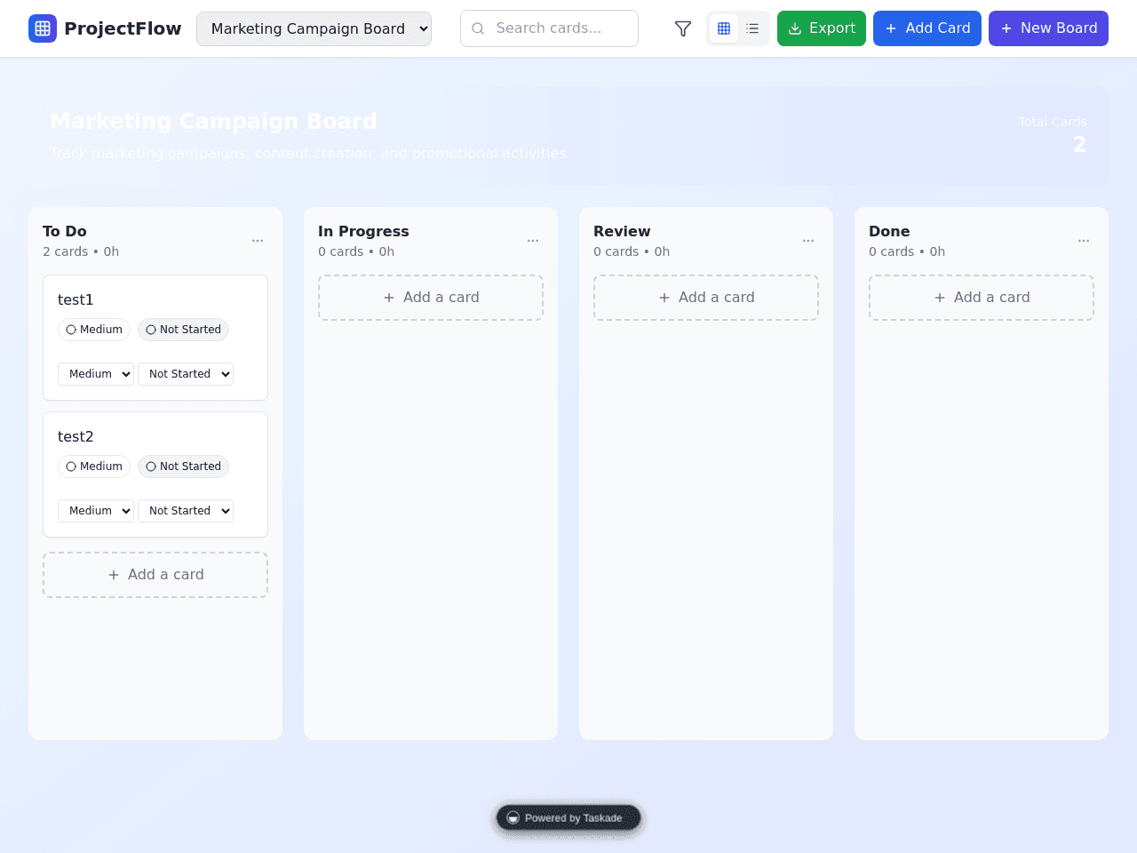The image size is (1137, 853).
Task: Add a card in Review column
Action: [x=706, y=298]
